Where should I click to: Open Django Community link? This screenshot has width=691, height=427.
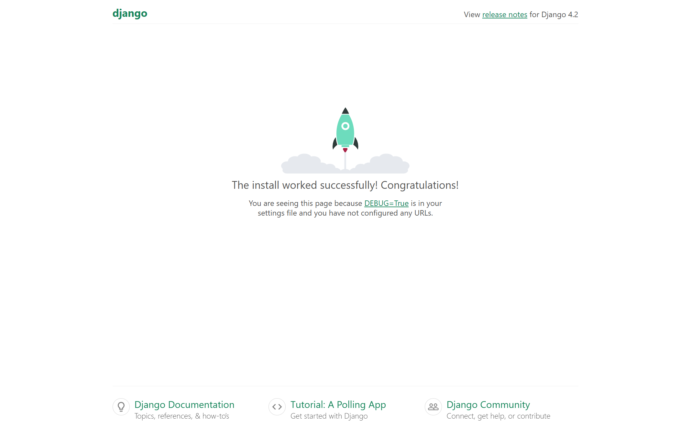(488, 404)
